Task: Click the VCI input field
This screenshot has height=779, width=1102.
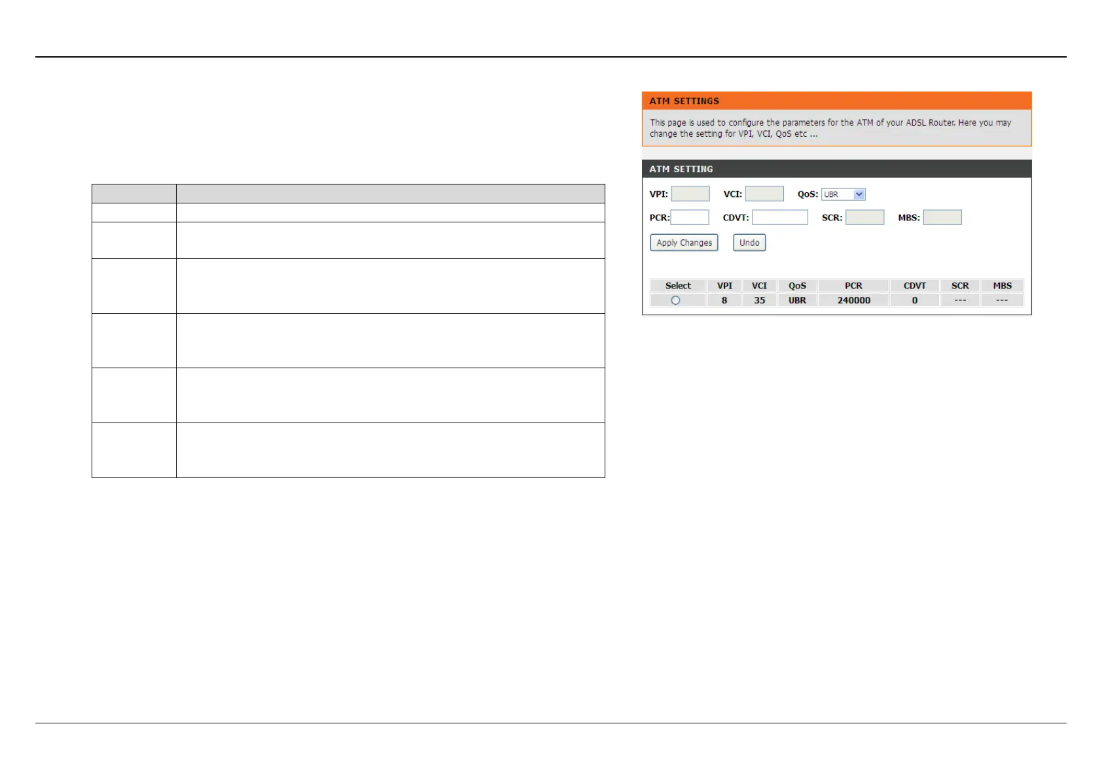Action: point(764,194)
